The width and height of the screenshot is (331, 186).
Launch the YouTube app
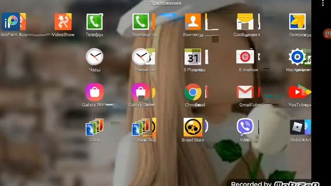coord(297,92)
